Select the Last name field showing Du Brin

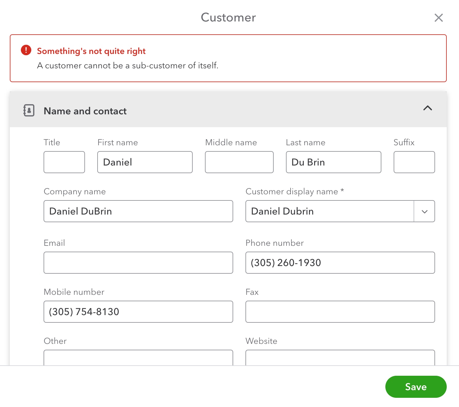[333, 162]
